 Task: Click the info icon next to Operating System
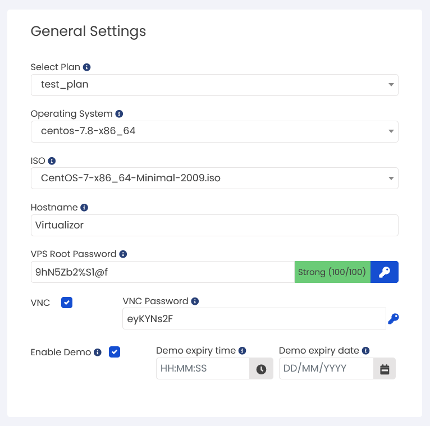click(119, 114)
